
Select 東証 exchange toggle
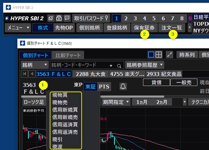[x=90, y=87]
